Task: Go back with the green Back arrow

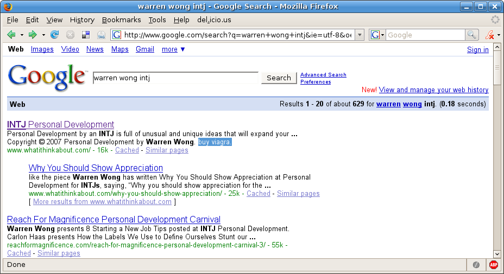Action: [11, 35]
